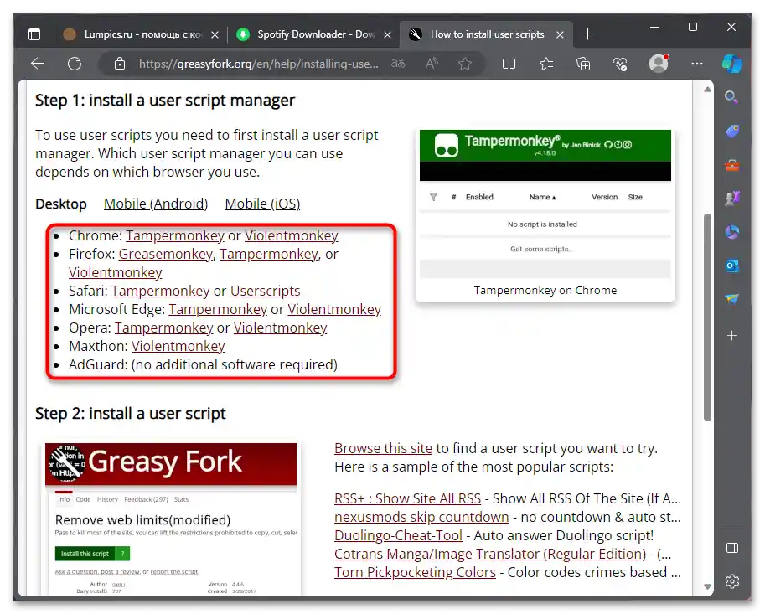The image size is (765, 614).
Task: Close the Lumpics.ru tab
Action: (215, 34)
